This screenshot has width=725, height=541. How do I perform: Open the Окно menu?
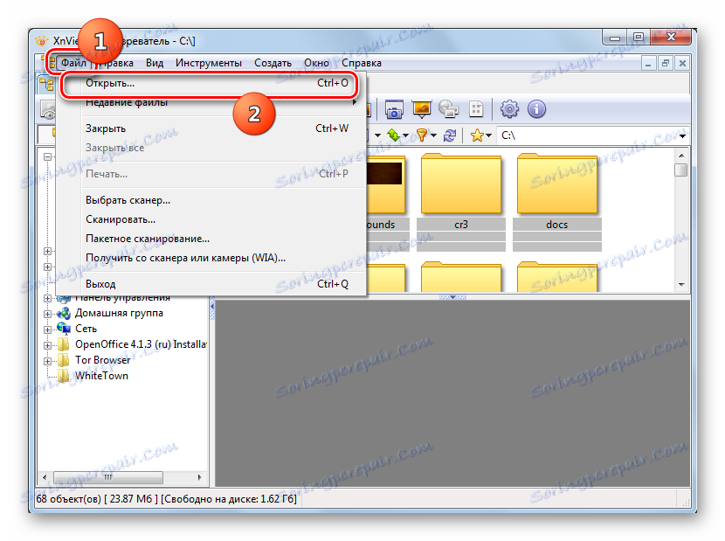(x=317, y=63)
